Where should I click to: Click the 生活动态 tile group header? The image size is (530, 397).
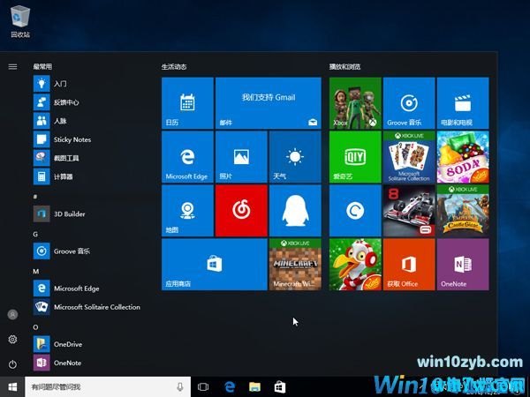[x=174, y=67]
